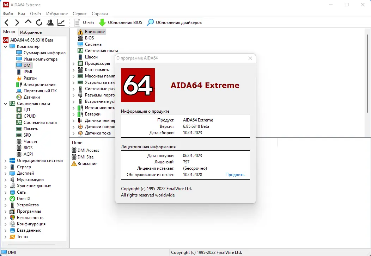Open the Файл menu
Screen dimensions: 371x256
point(8,14)
